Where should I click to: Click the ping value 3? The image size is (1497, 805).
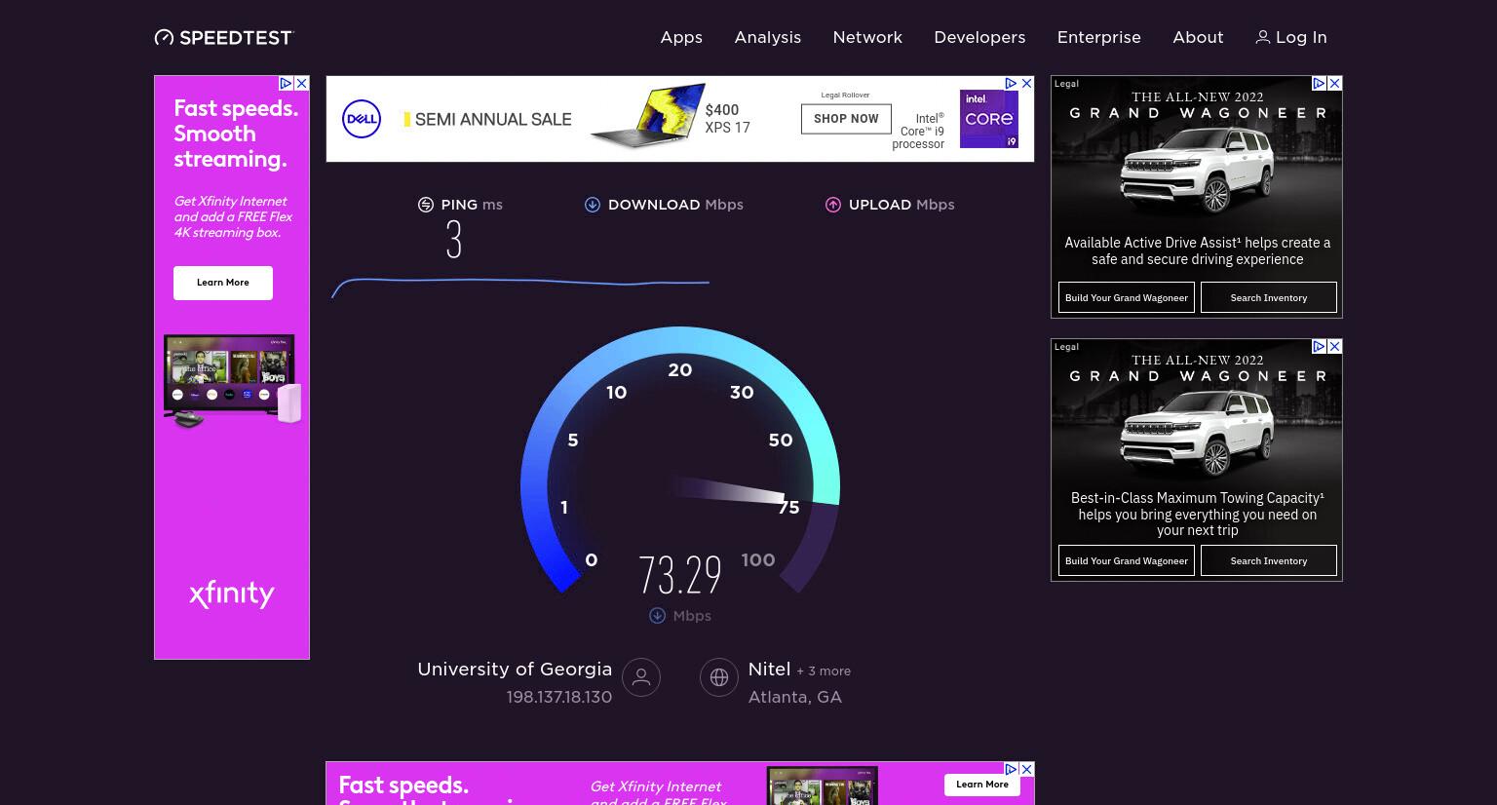click(453, 240)
